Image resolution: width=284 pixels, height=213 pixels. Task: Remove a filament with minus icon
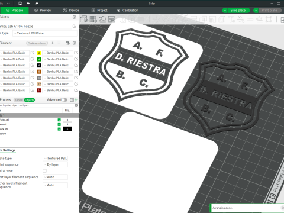pyautogui.click(x=59, y=43)
